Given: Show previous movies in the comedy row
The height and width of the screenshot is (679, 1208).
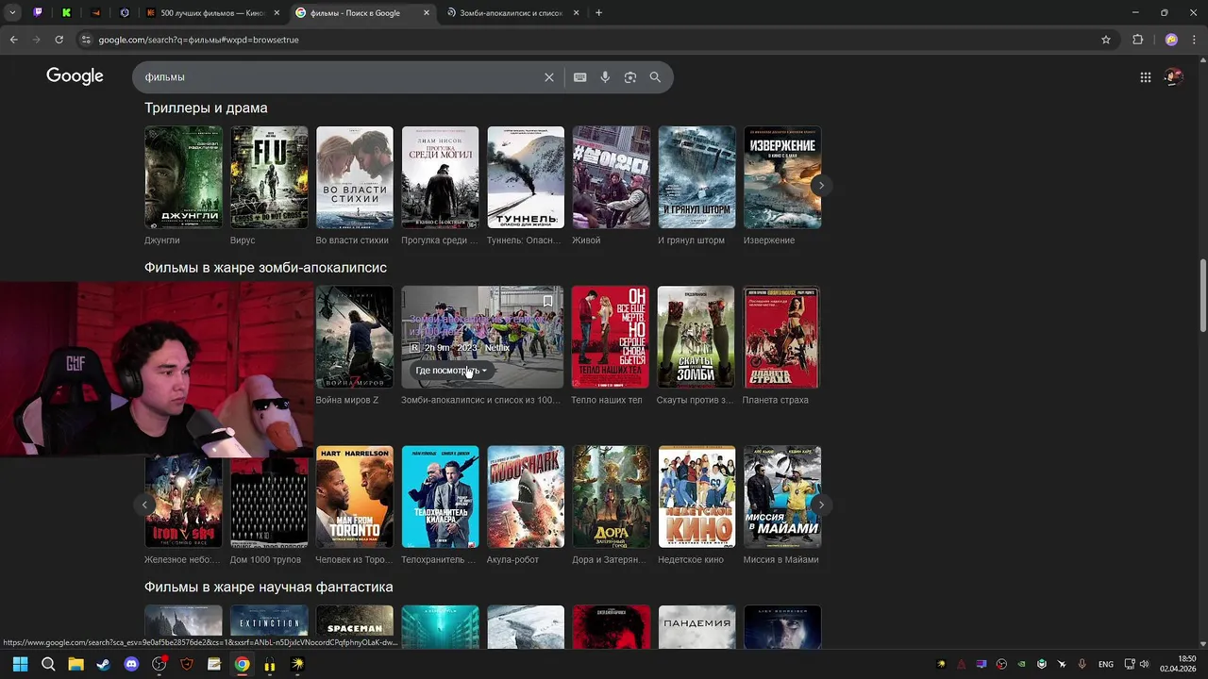Looking at the screenshot, I should 144,505.
